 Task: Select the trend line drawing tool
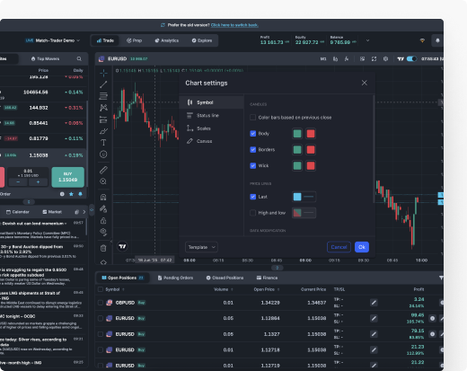click(x=103, y=84)
